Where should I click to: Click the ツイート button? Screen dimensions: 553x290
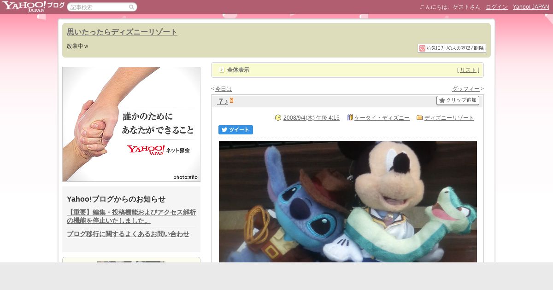click(235, 130)
